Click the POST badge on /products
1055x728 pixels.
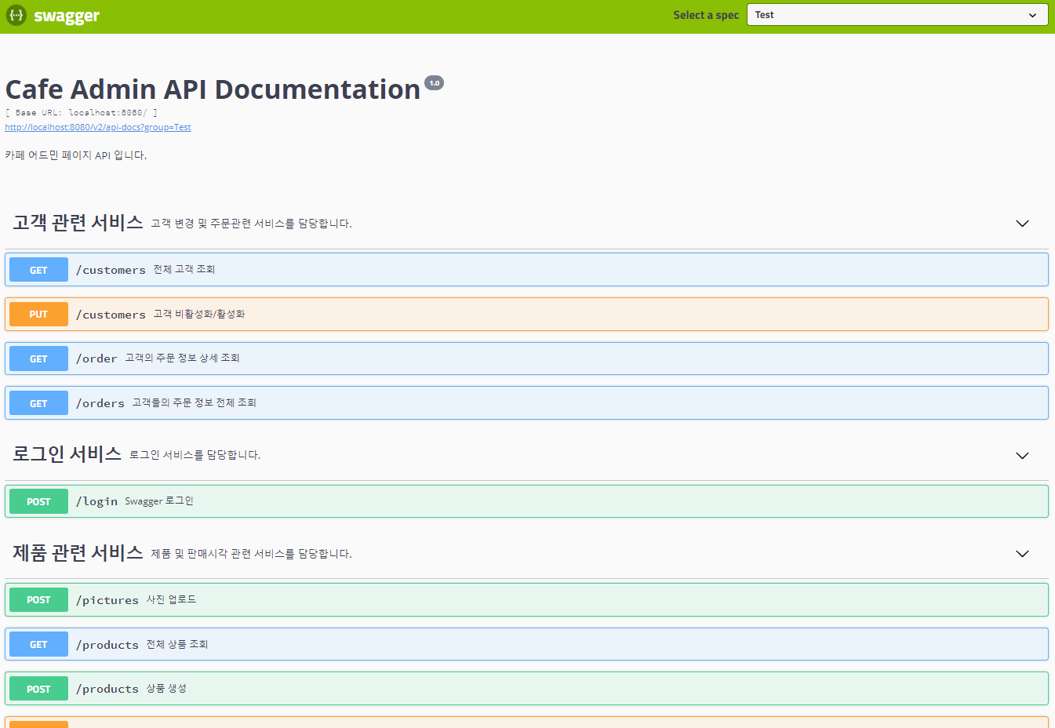click(38, 688)
